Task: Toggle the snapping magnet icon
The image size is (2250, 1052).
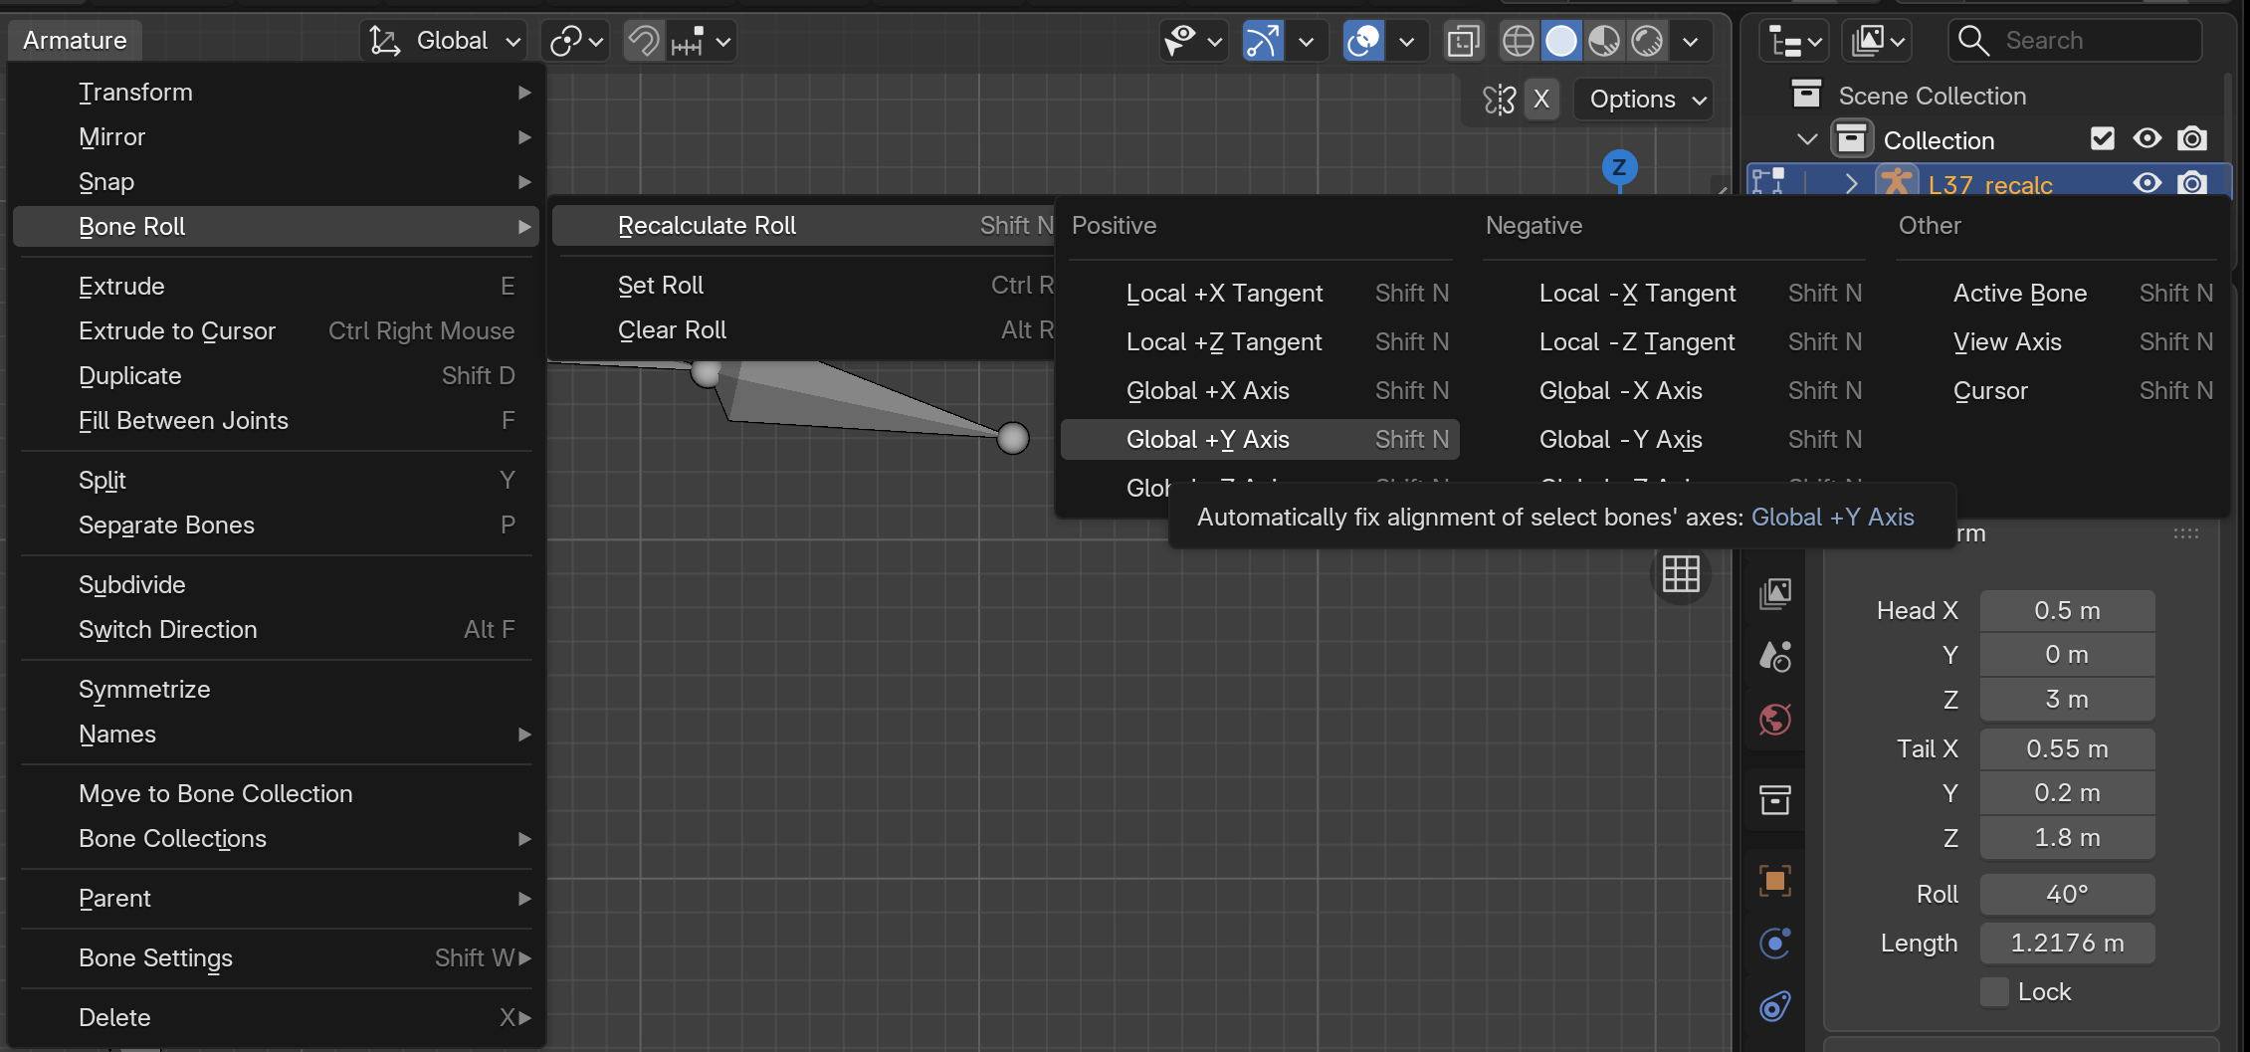Action: click(x=644, y=41)
